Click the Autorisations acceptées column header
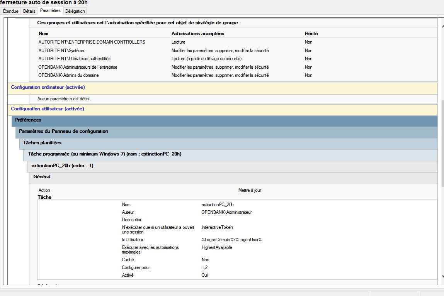 click(x=198, y=34)
